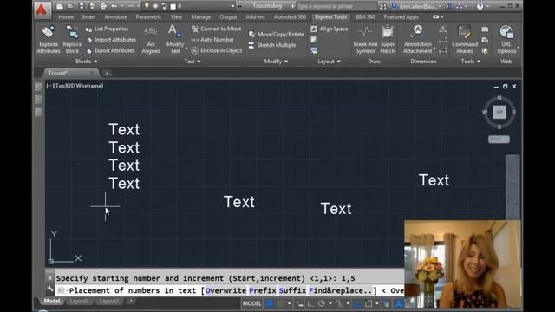Select List Properties in Blocks panel
The height and width of the screenshot is (312, 555).
coord(107,29)
